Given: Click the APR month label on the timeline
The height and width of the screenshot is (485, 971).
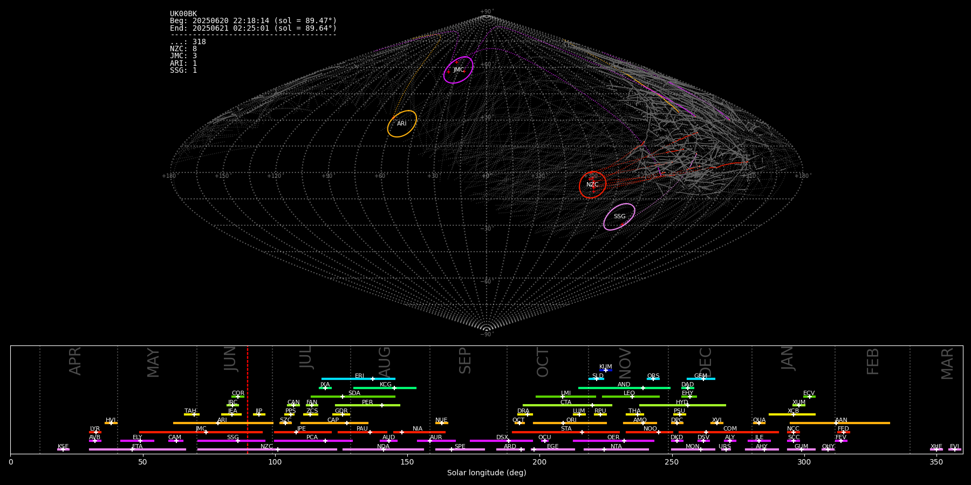Looking at the screenshot, I should (x=76, y=361).
